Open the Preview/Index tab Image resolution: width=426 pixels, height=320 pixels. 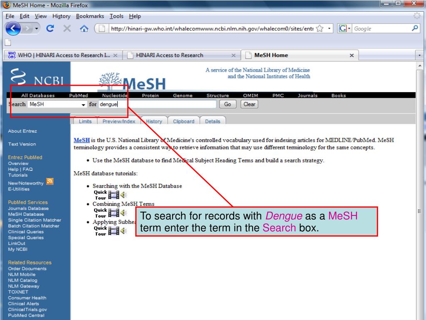coord(119,121)
